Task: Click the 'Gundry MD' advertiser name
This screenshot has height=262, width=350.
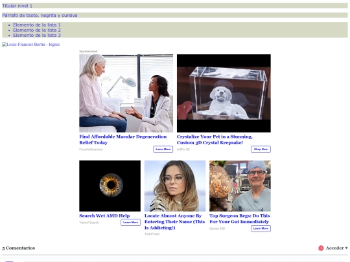Action: [217, 228]
